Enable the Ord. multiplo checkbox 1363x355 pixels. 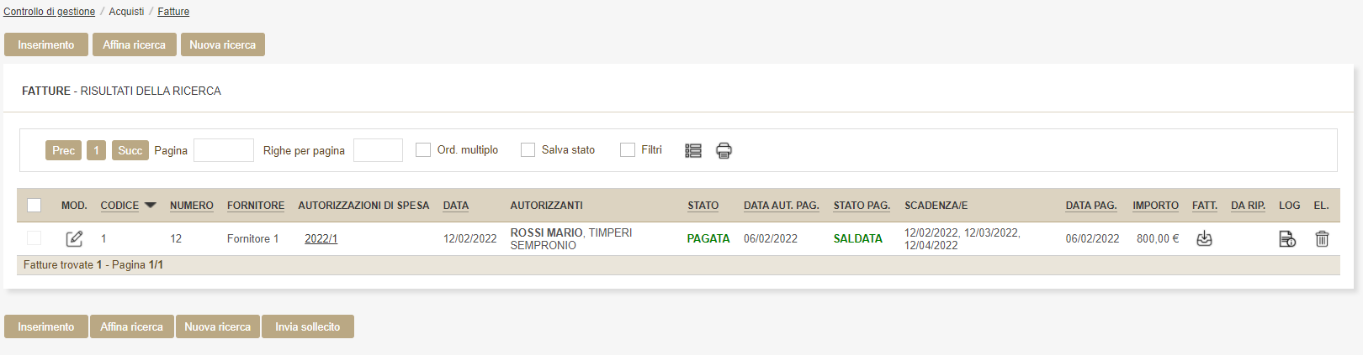pyautogui.click(x=423, y=150)
